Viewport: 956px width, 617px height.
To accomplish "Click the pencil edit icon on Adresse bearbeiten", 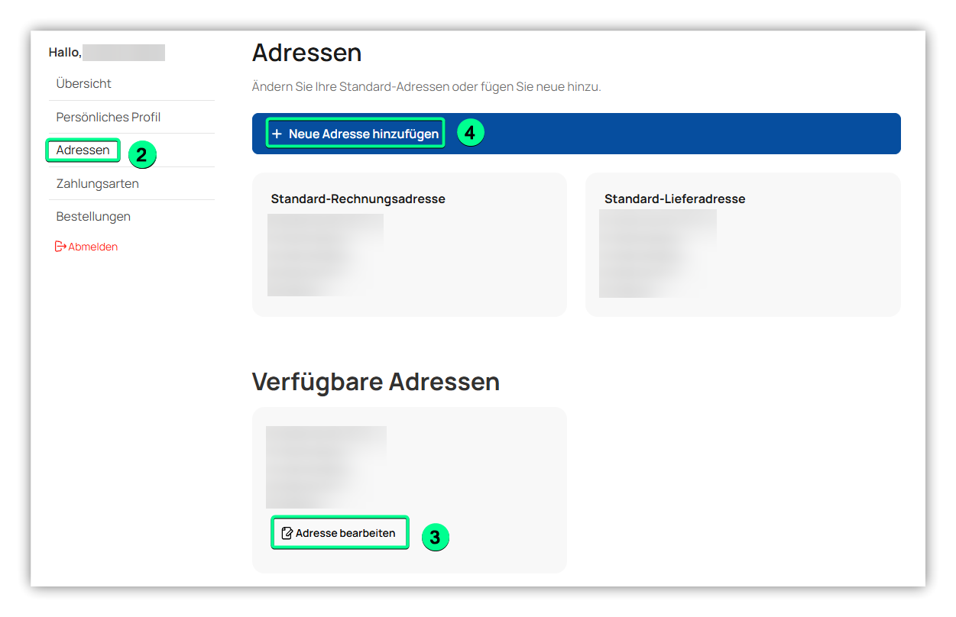I will click(x=287, y=533).
